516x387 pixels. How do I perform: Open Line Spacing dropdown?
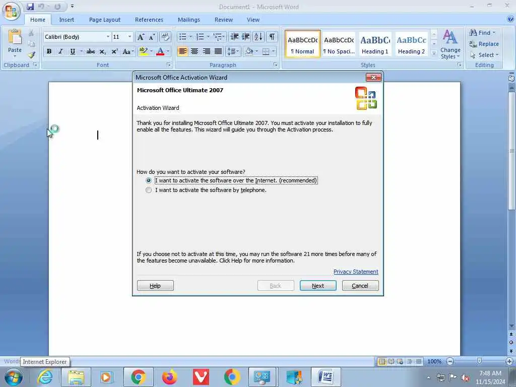(x=233, y=51)
